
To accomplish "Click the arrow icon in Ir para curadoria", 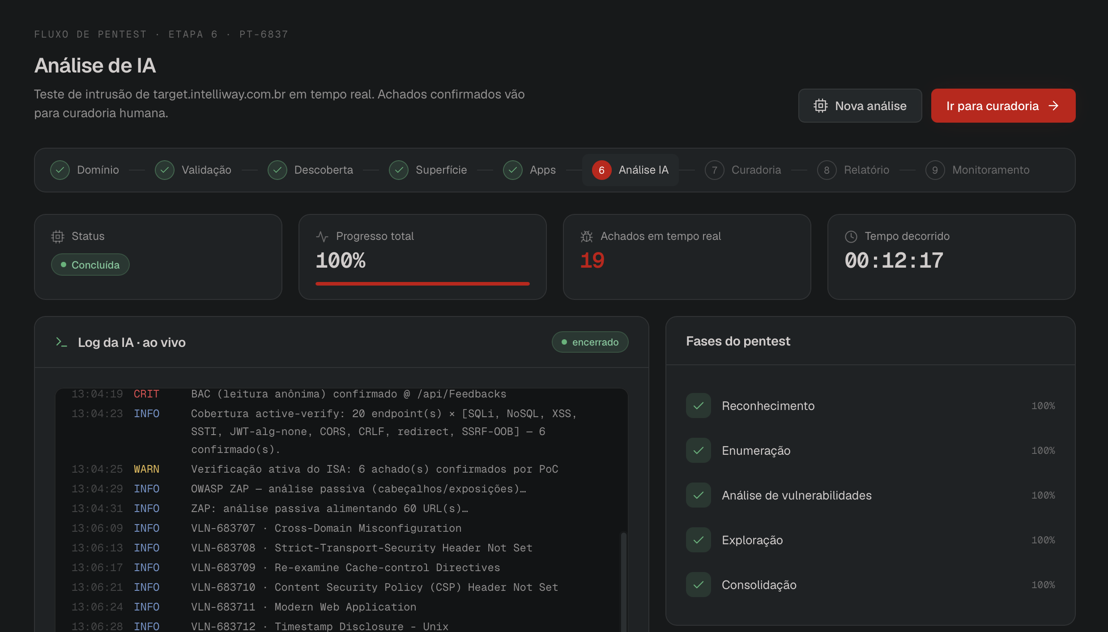I will click(x=1054, y=106).
